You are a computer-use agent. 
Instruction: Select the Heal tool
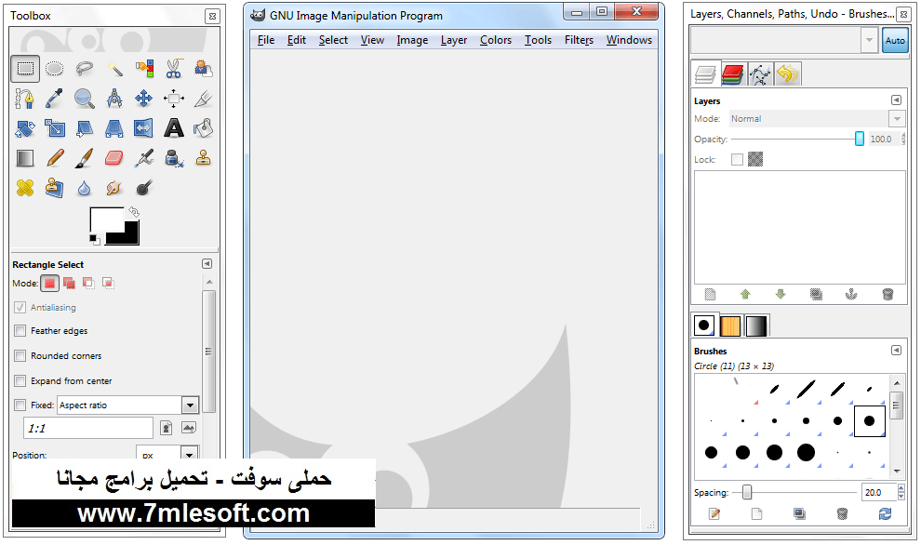click(25, 188)
